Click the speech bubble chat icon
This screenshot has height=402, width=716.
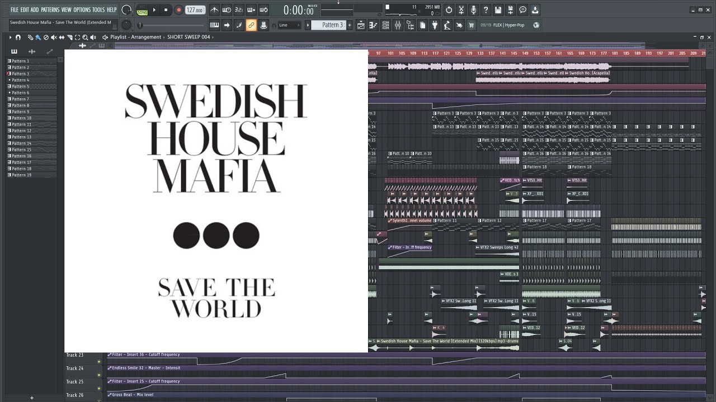(522, 10)
